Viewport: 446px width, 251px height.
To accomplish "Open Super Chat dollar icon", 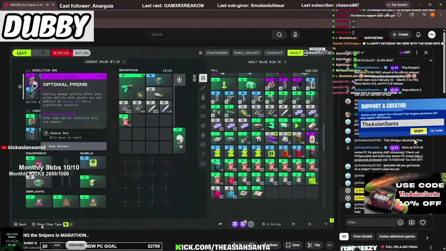I will pos(412,222).
